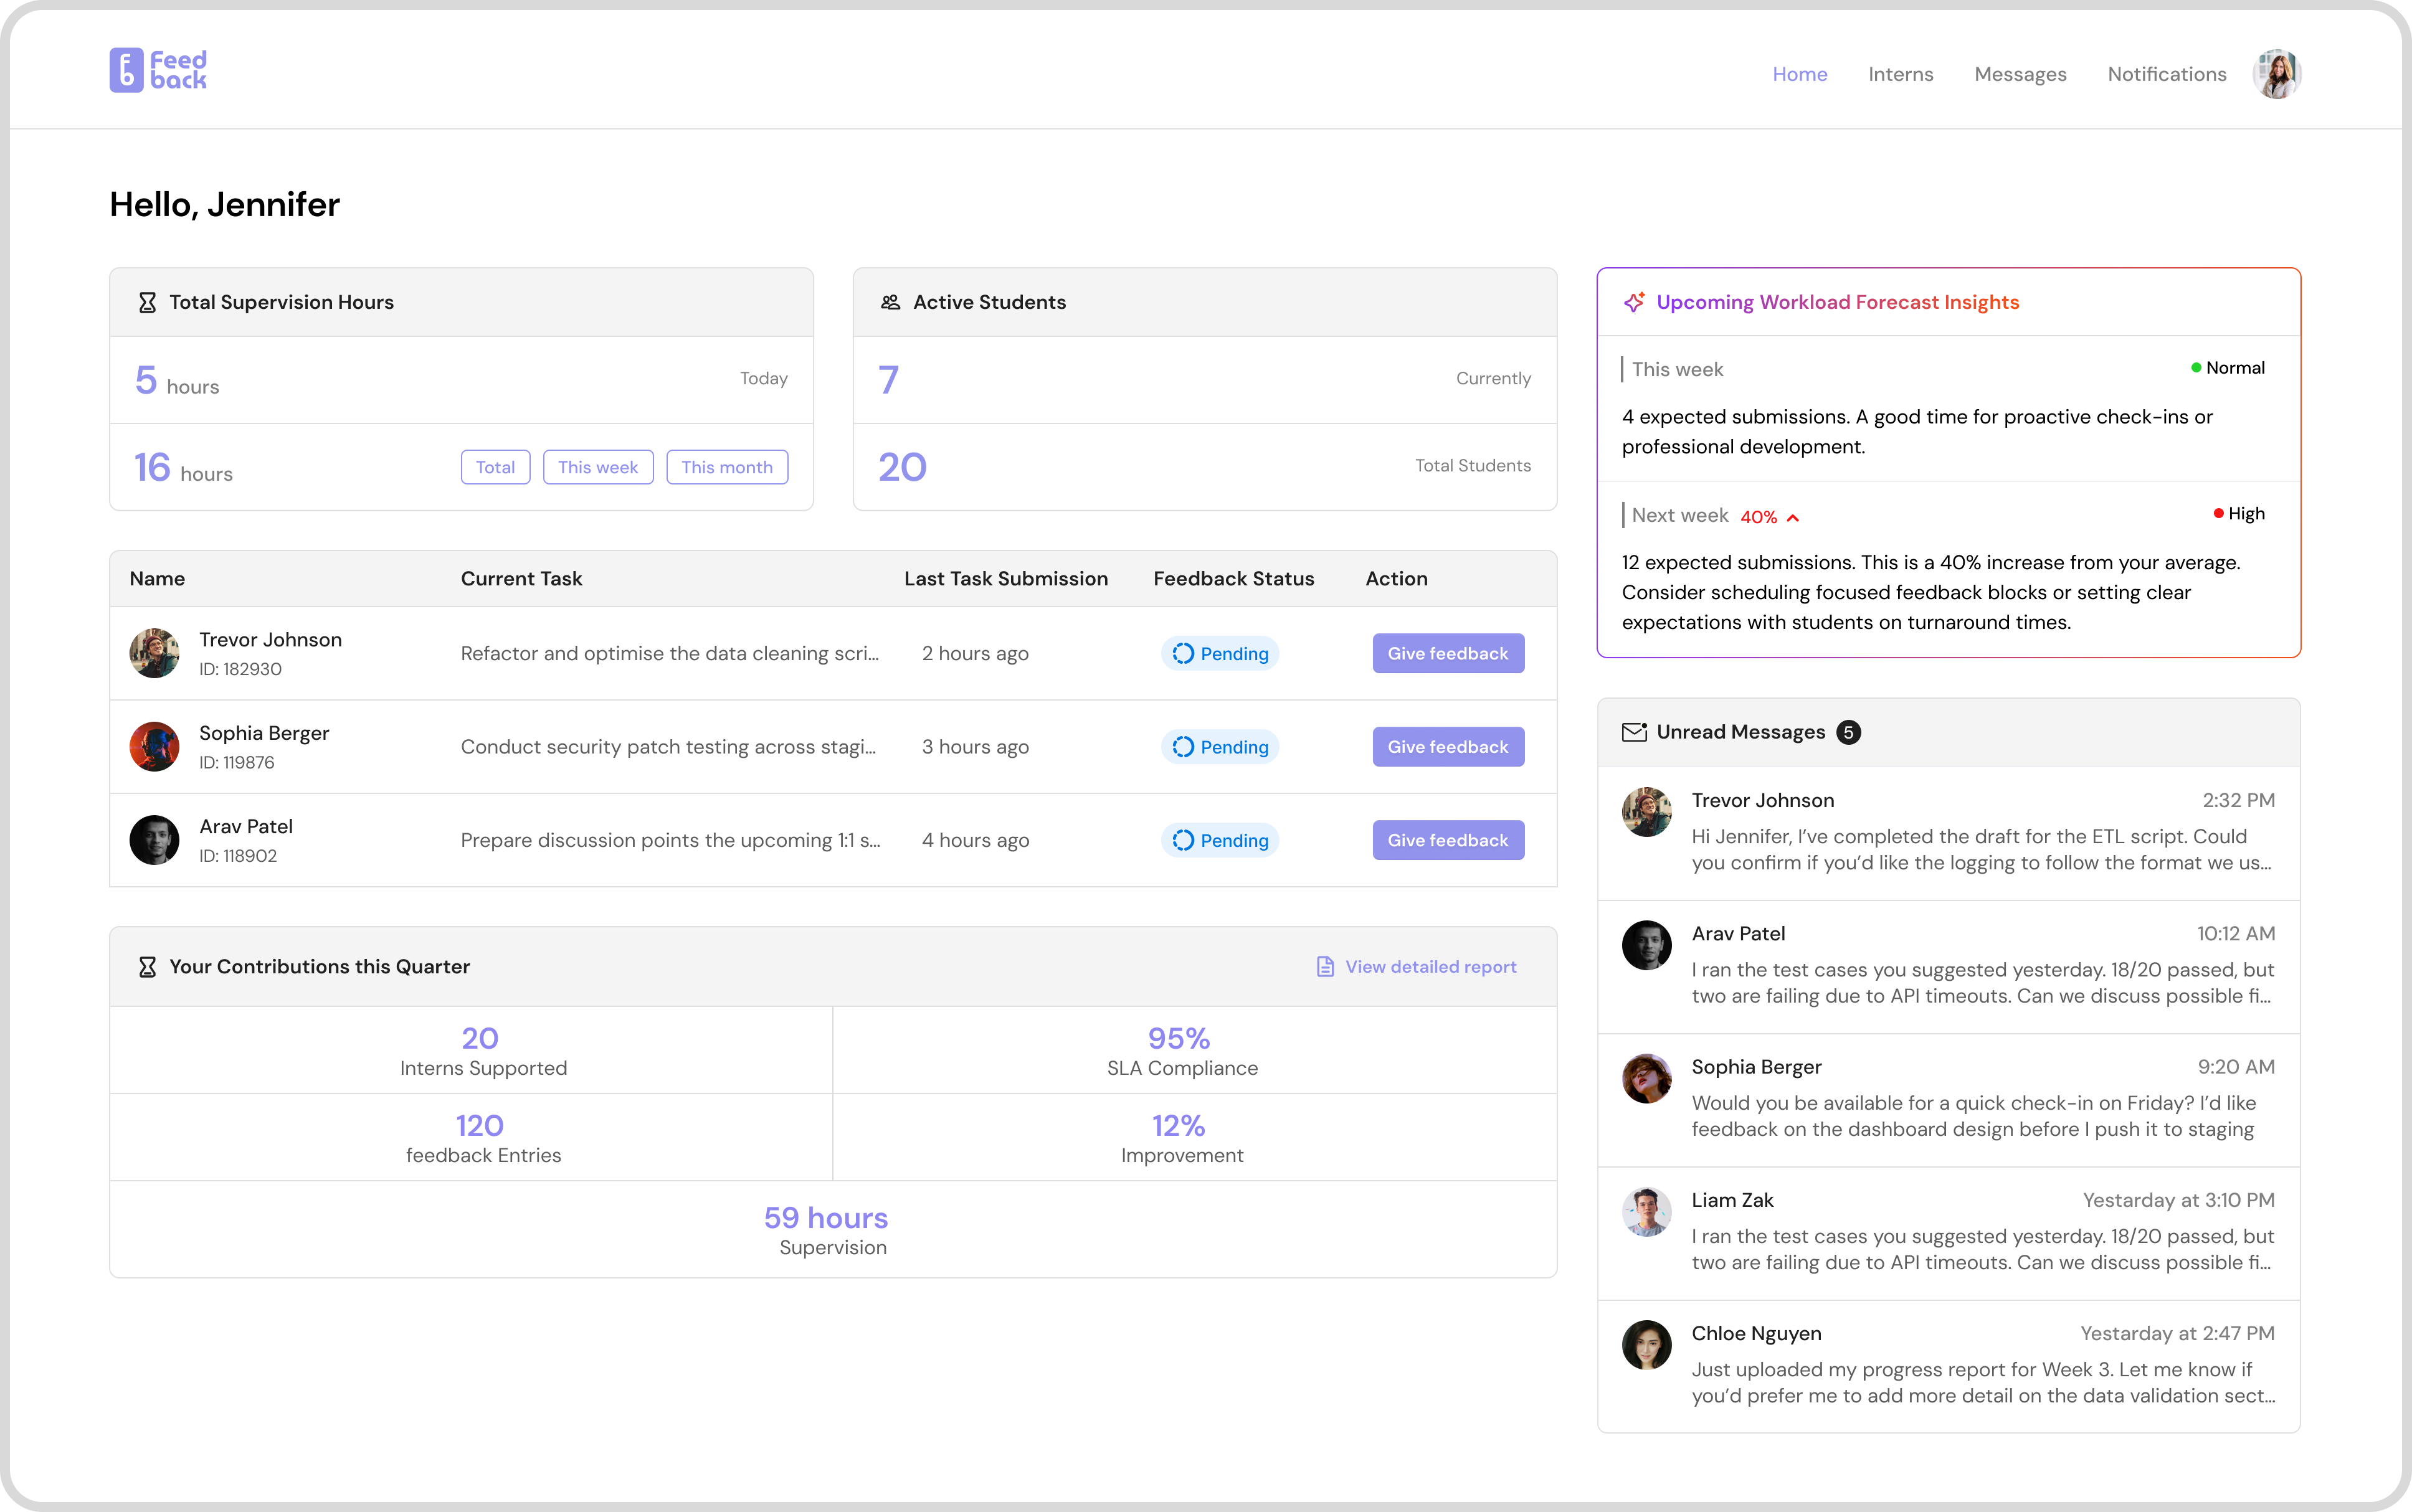Screen dimensions: 2412x1512
Task: Open the Interns page
Action: pyautogui.click(x=1900, y=74)
